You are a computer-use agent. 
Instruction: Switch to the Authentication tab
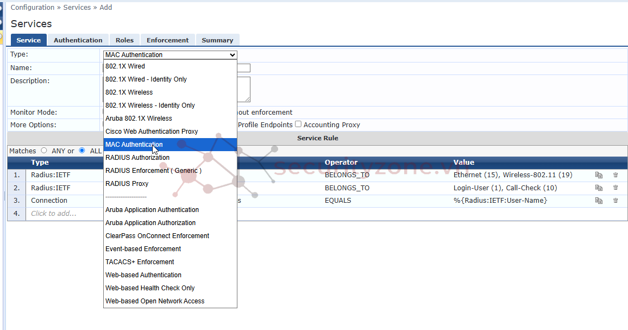[78, 40]
